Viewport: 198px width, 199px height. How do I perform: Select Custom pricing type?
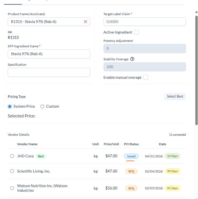pos(42,107)
